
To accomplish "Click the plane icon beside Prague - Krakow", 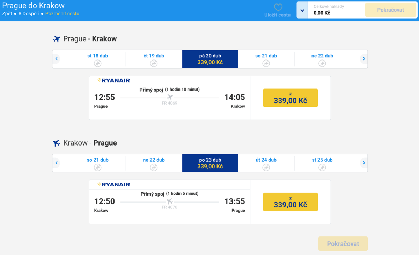I will coord(57,39).
